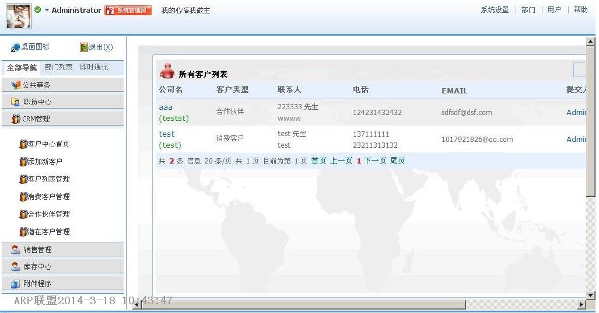Screen dimensions: 599x313
Task: Click the vertical scrollbar up arrow
Action: pyautogui.click(x=591, y=41)
